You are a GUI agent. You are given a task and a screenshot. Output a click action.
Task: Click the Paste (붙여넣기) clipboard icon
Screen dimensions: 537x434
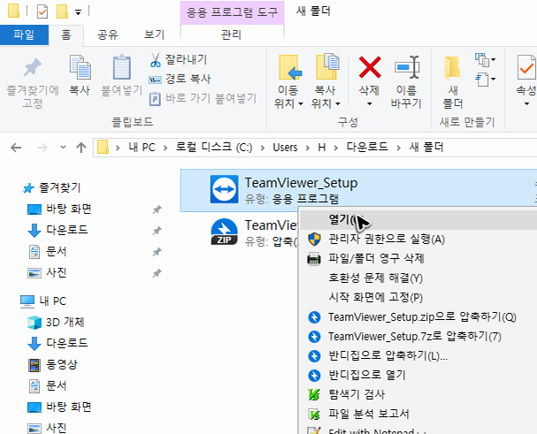coord(122,67)
